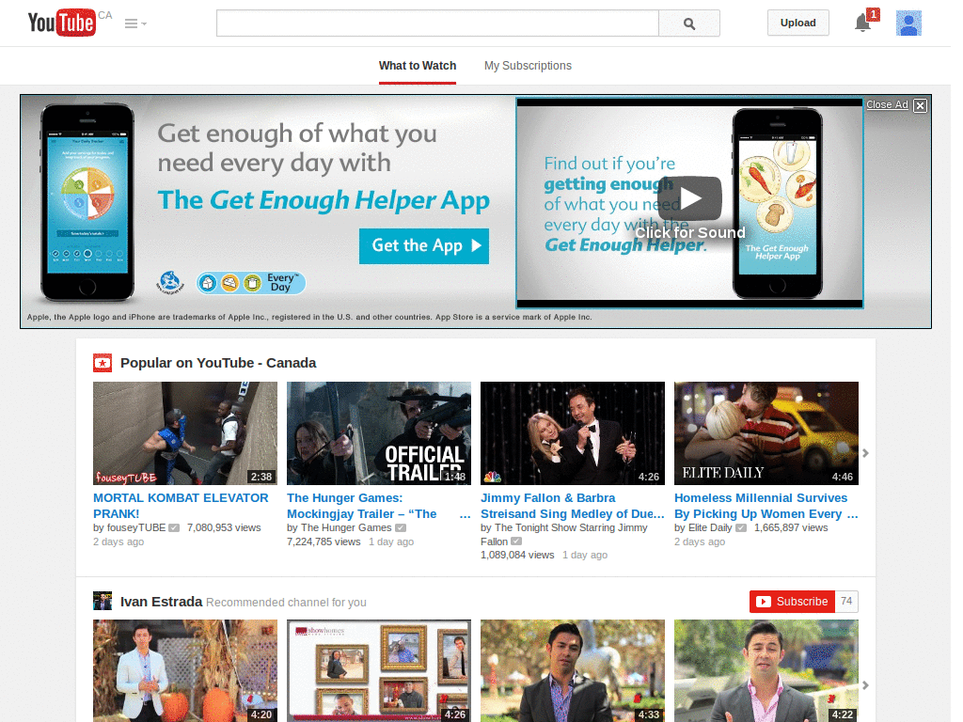
Task: Click the Popular on YouTube star icon
Action: click(x=103, y=363)
